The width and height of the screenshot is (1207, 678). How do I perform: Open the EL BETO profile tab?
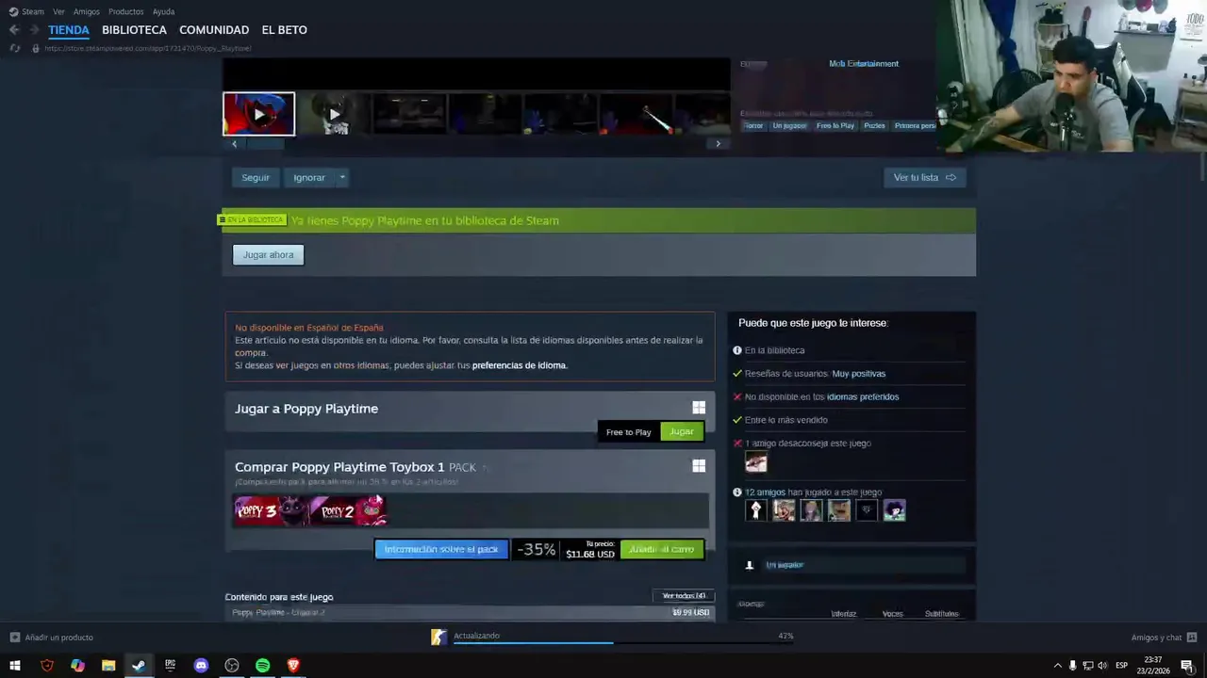click(284, 30)
